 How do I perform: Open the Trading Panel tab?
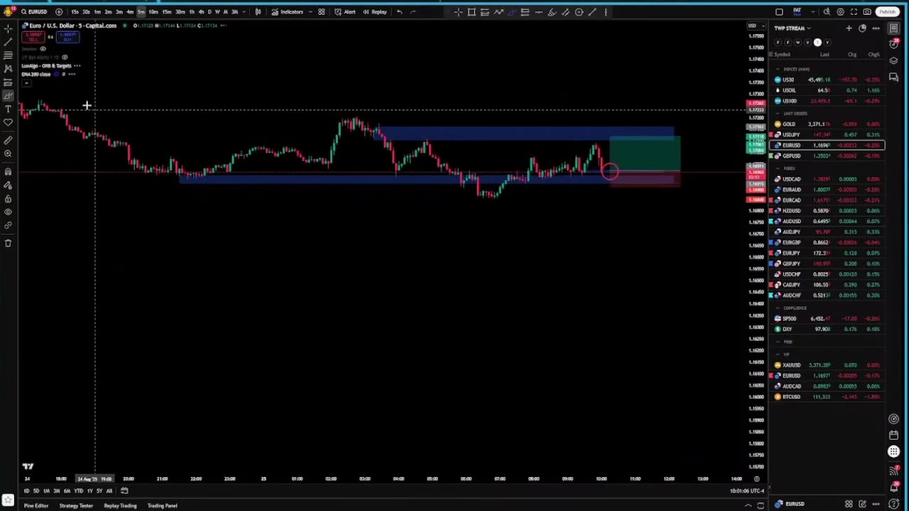tap(162, 506)
